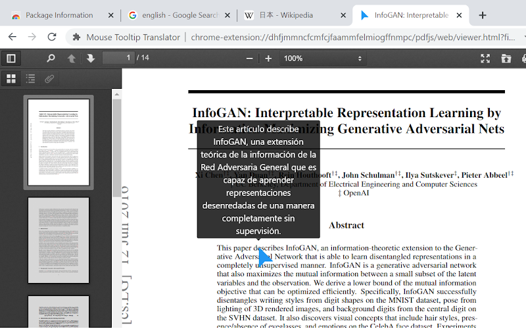The width and height of the screenshot is (526, 329).
Task: Show attachments view
Action: [x=49, y=79]
